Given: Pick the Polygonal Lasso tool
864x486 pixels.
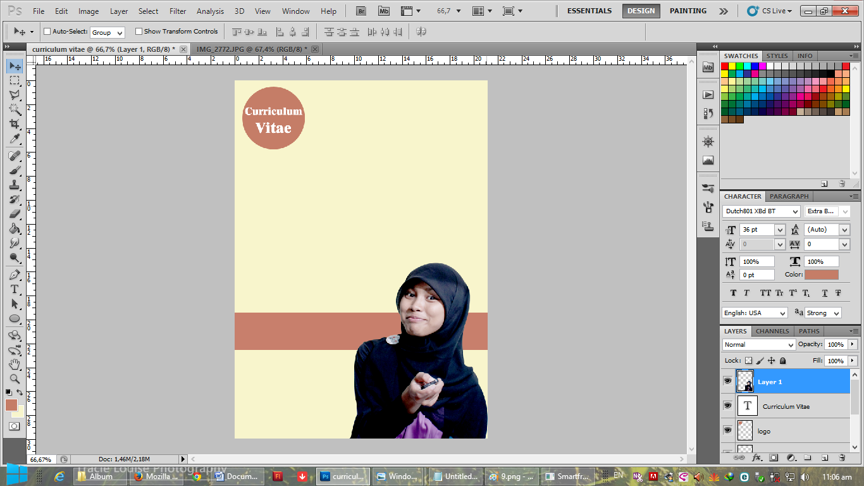Looking at the screenshot, I should [15, 95].
